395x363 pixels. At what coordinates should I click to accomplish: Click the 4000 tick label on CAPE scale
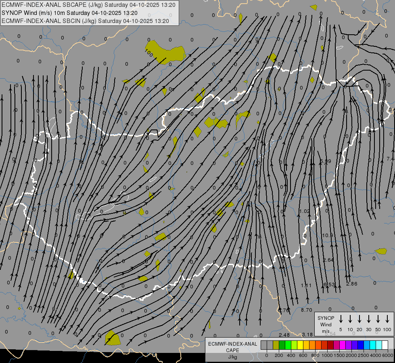pos(376,355)
